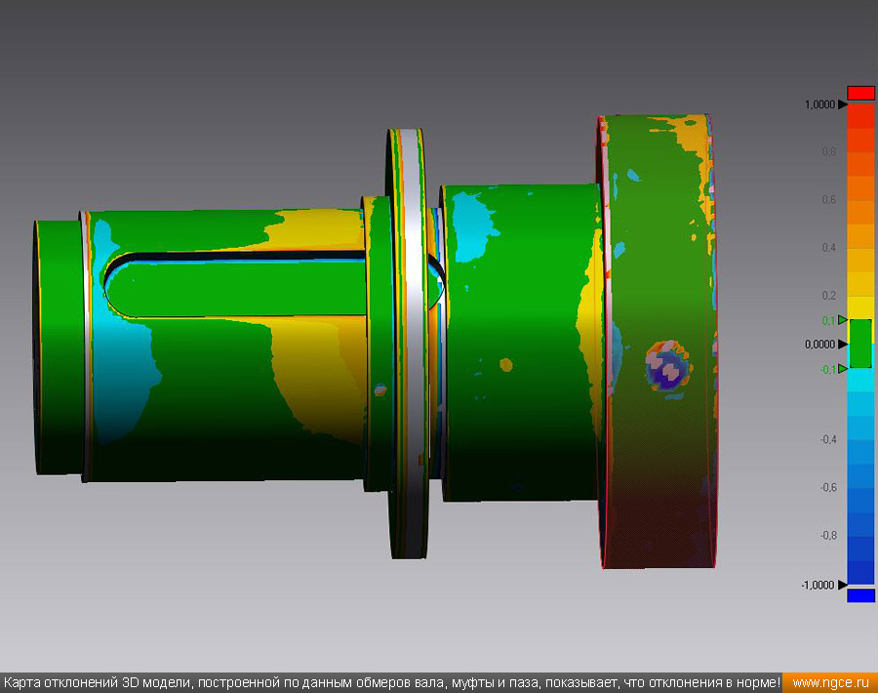Viewport: 878px width, 693px height.
Task: Click the "-0,8" scale label
Action: [x=827, y=536]
